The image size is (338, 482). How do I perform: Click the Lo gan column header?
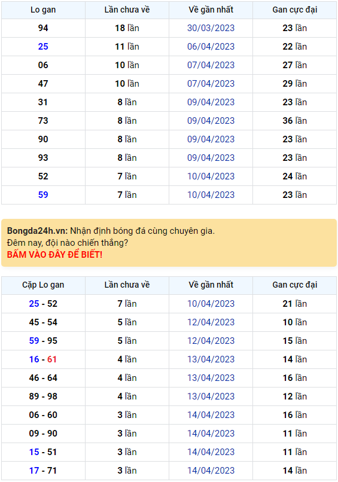click(x=43, y=10)
